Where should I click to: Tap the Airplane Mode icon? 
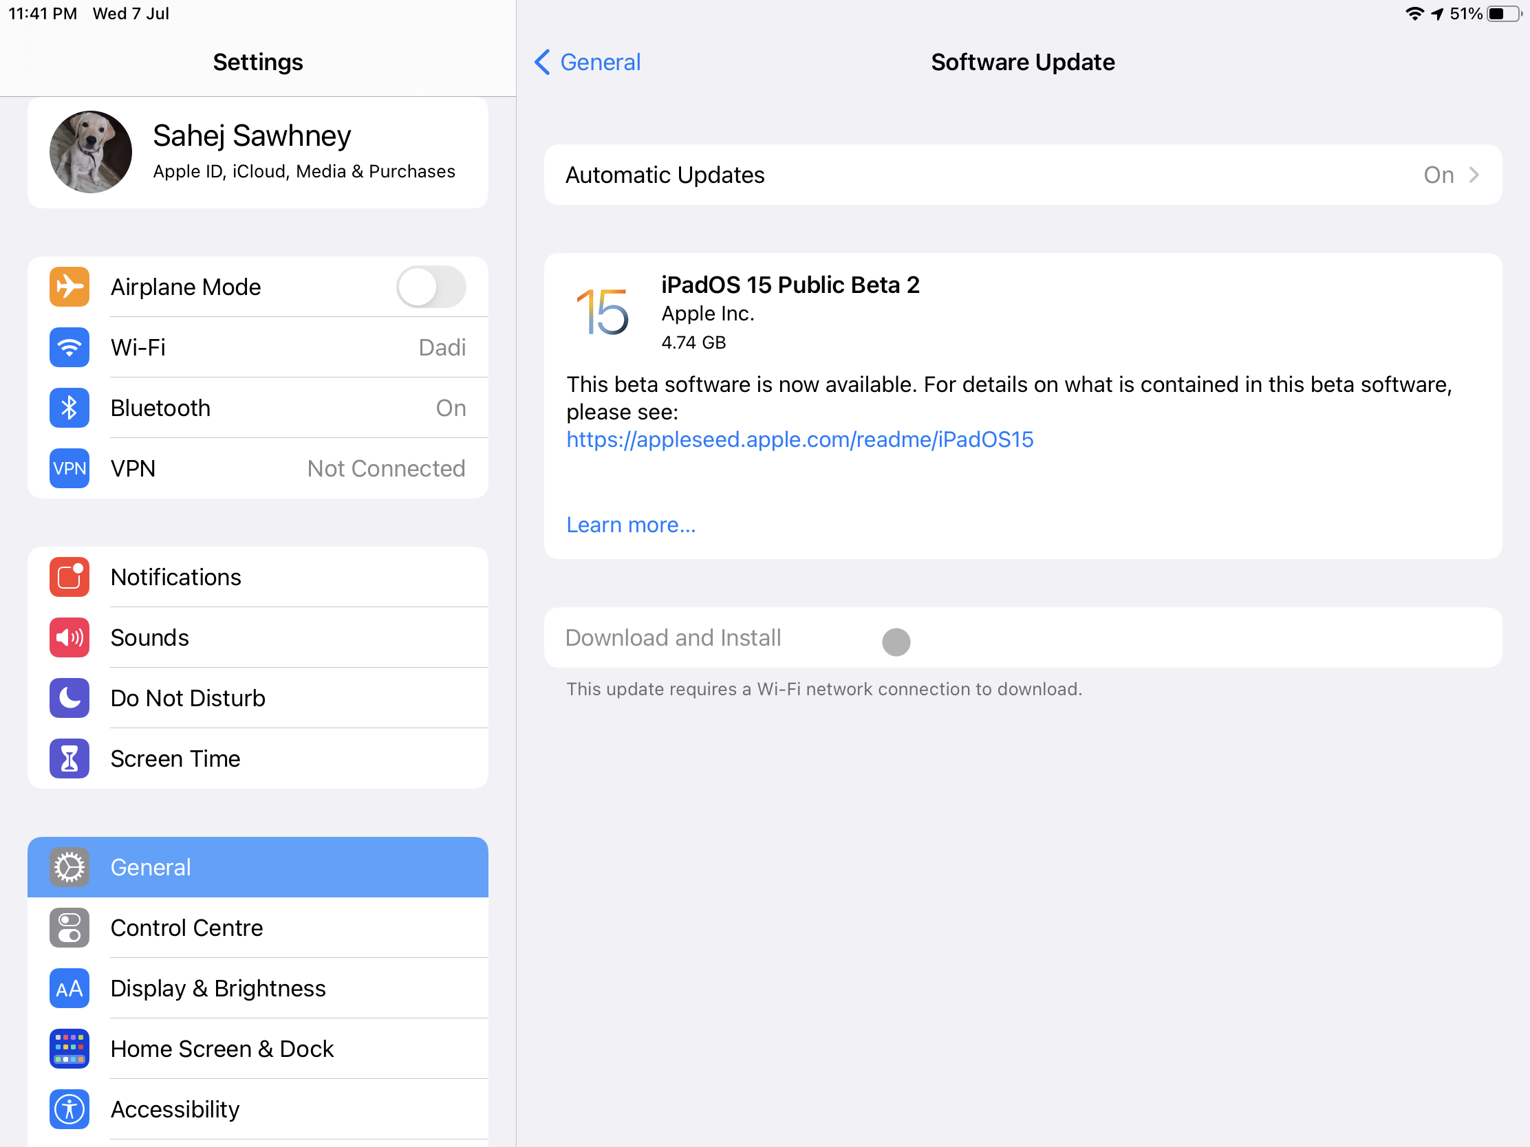point(69,287)
